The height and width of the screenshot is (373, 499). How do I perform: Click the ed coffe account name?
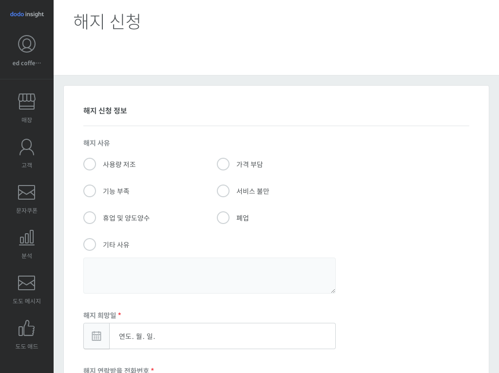pos(27,63)
